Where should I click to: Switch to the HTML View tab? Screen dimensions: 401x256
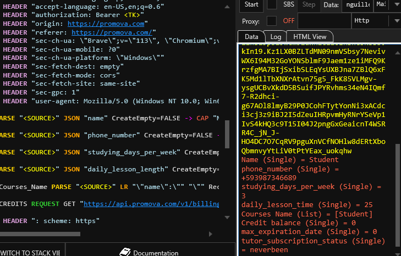(310, 37)
